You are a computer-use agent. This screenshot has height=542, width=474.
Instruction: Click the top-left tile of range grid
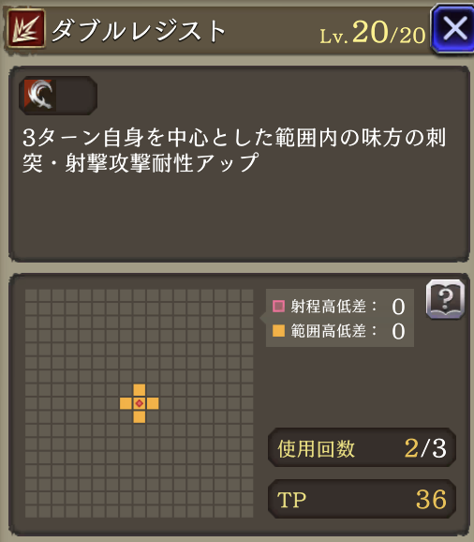(31, 295)
